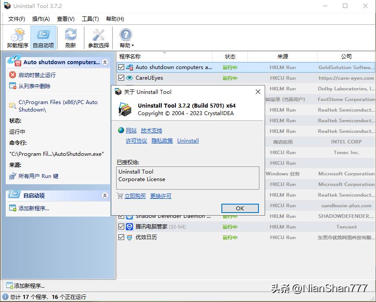This screenshot has width=376, height=302.
Task: Click the Corporate License text box
Action: point(188,178)
